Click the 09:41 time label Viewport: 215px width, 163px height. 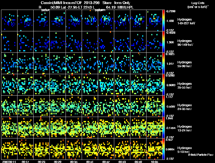pyautogui.click(x=90, y=162)
